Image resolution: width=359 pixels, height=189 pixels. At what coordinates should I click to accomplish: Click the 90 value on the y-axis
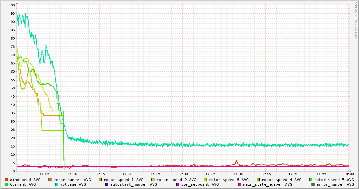pos(13,22)
